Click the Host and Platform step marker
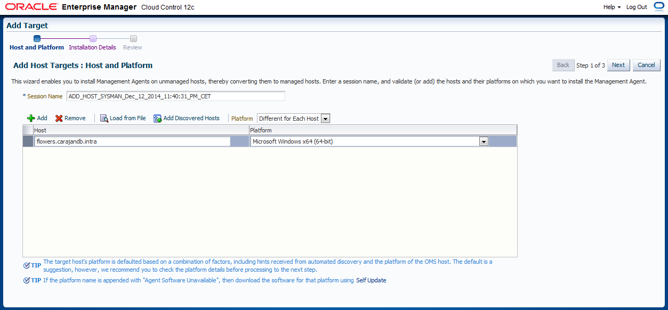Screen dimensions: 668x310 [37, 38]
